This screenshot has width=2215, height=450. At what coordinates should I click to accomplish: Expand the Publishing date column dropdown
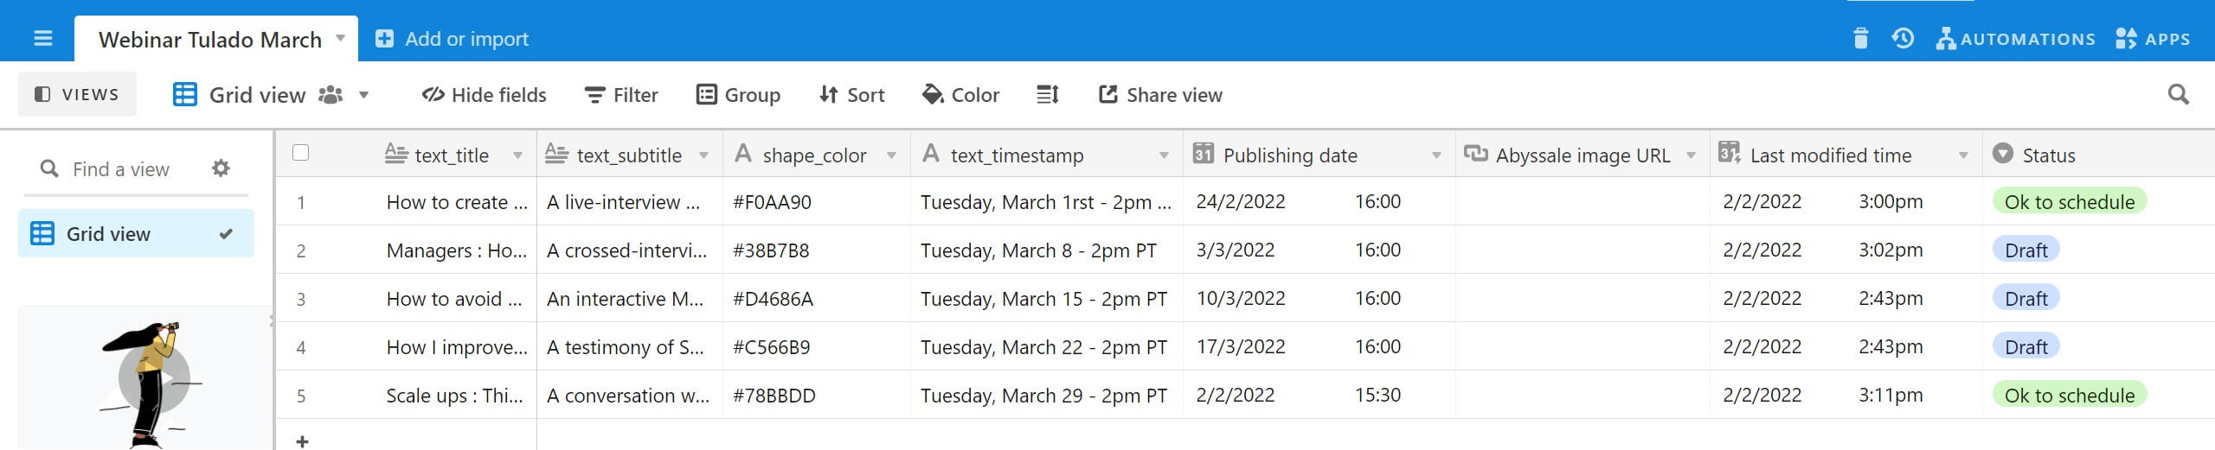click(1436, 155)
